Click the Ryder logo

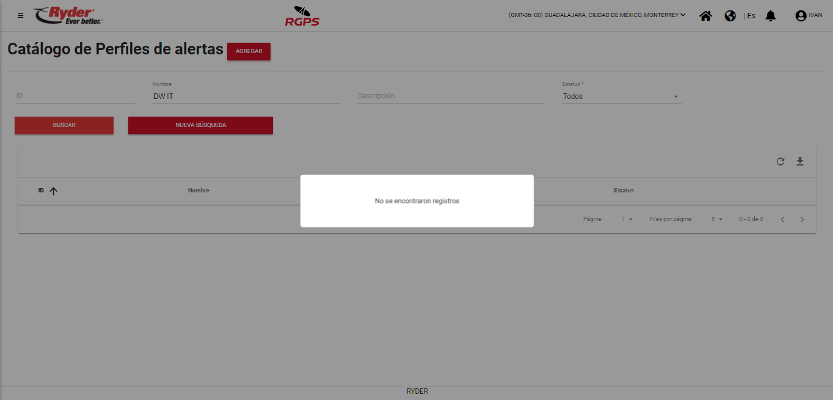pos(68,15)
